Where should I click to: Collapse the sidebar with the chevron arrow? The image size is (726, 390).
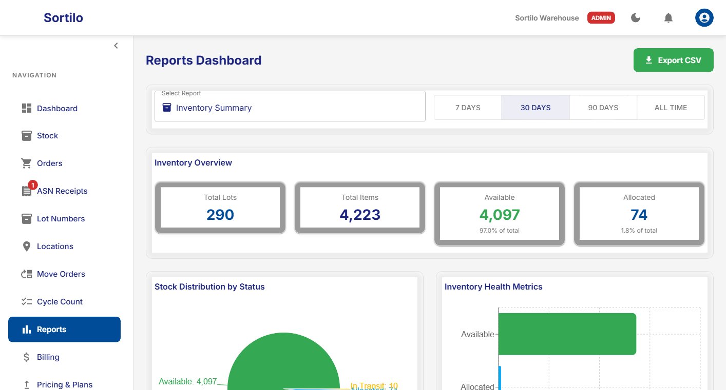116,46
